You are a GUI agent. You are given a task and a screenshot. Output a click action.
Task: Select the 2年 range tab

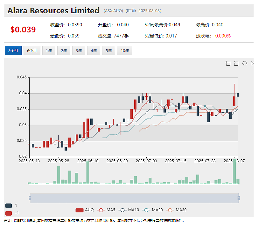tap(64, 50)
